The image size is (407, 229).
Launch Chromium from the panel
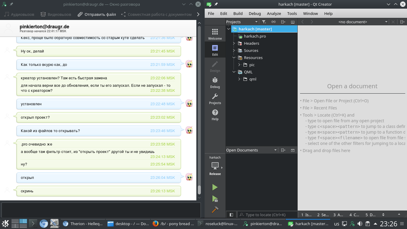coord(44,223)
